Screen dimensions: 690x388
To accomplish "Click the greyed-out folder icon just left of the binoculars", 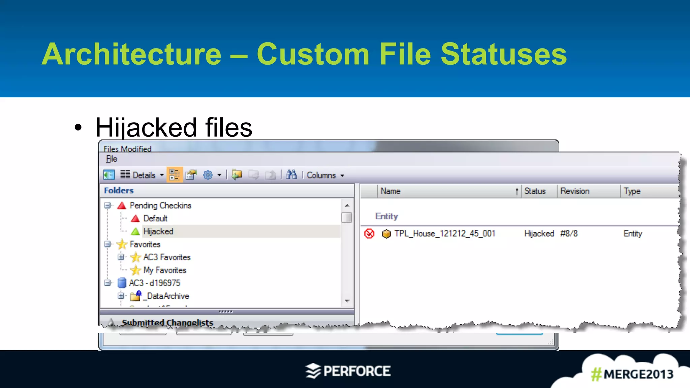I will [270, 175].
